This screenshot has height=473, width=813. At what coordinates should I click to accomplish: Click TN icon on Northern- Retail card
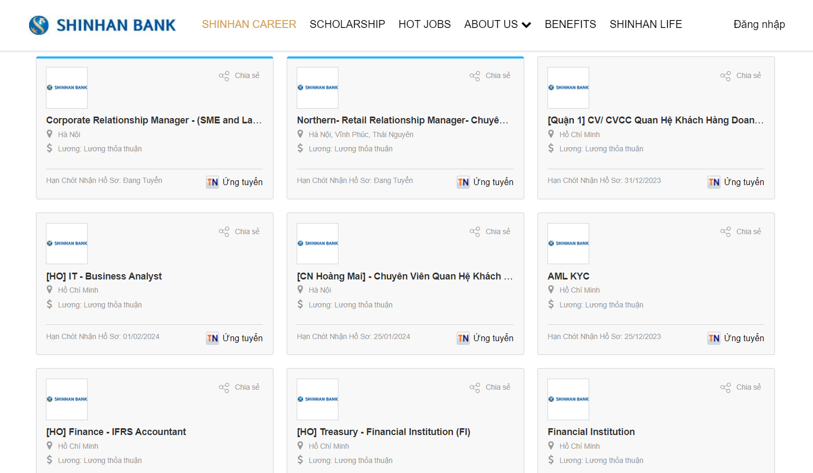pyautogui.click(x=463, y=182)
